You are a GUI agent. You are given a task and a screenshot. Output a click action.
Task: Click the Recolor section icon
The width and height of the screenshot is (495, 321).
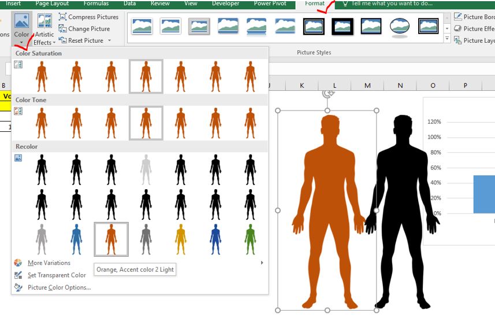click(18, 158)
